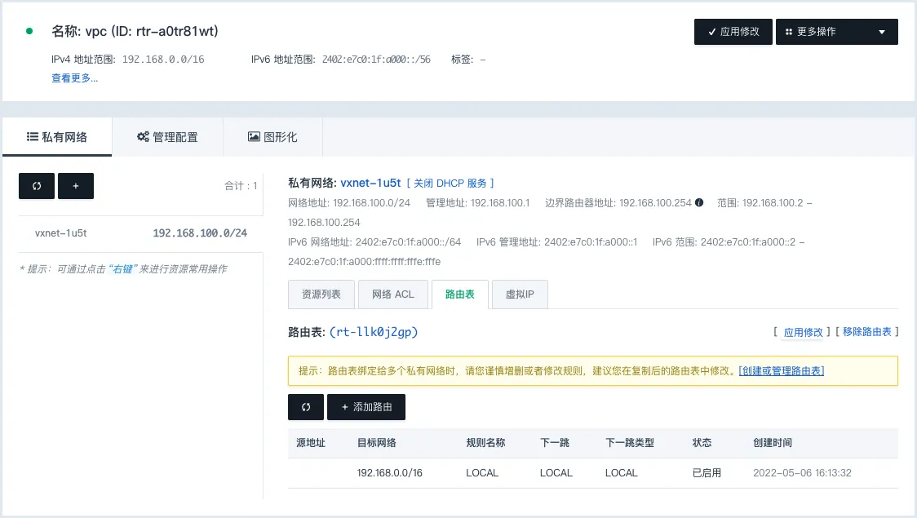Open the 创建或管理路由表 link in notice
The width and height of the screenshot is (917, 518).
click(x=781, y=371)
